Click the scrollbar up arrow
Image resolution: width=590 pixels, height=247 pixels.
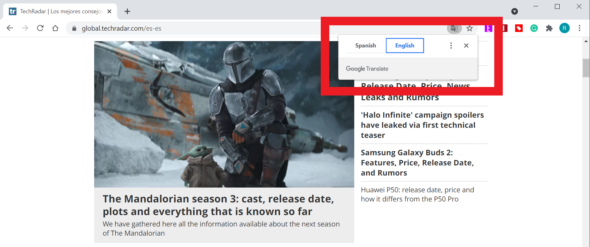586,41
